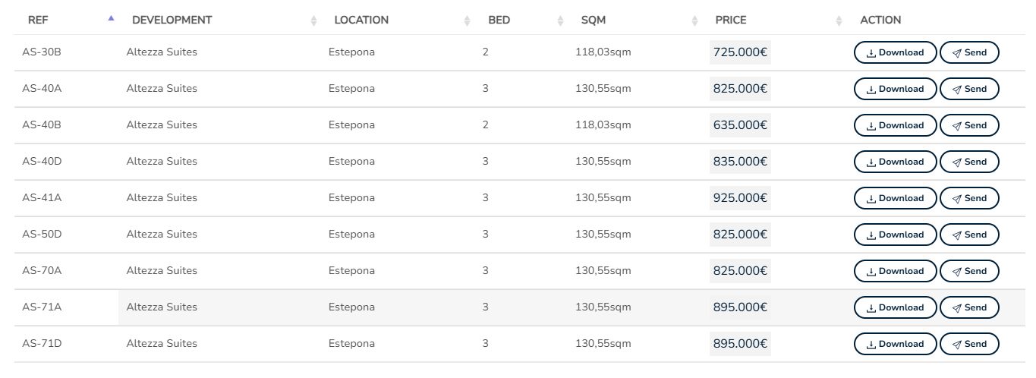This screenshot has height=378, width=1036.
Task: Sort by the LOCATION column header
Action: pos(361,20)
